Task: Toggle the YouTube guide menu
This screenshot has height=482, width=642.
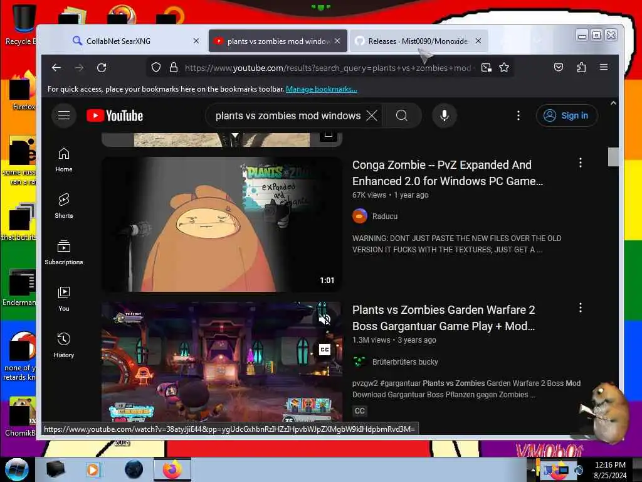Action: click(64, 115)
